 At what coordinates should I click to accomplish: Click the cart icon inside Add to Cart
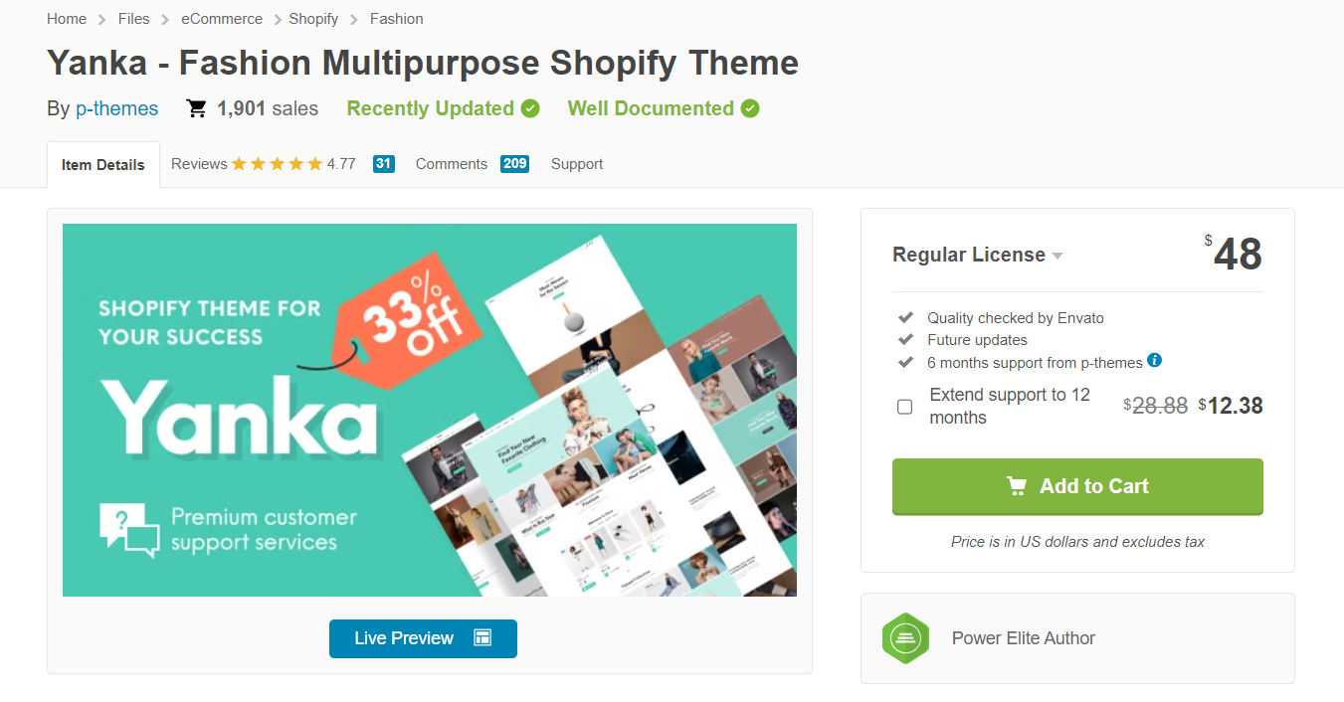coord(1016,486)
